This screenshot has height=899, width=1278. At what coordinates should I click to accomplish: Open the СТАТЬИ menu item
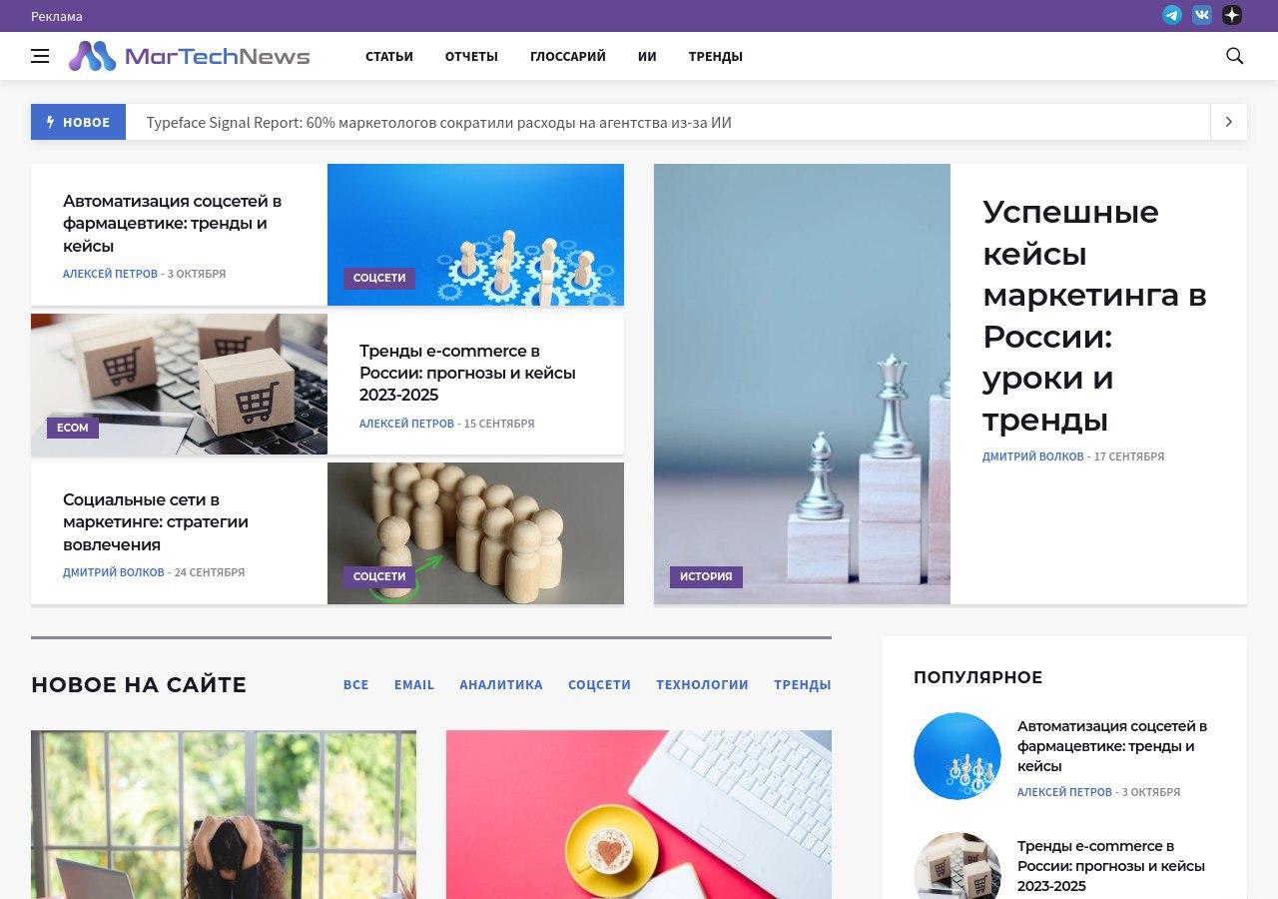(388, 57)
